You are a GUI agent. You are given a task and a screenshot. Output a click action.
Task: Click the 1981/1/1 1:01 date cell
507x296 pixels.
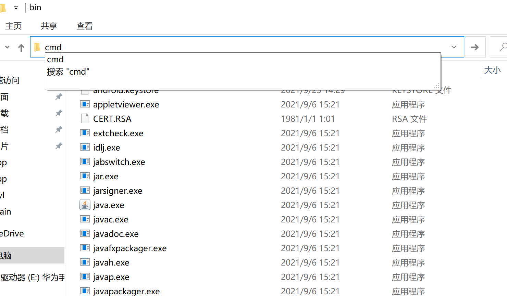308,119
